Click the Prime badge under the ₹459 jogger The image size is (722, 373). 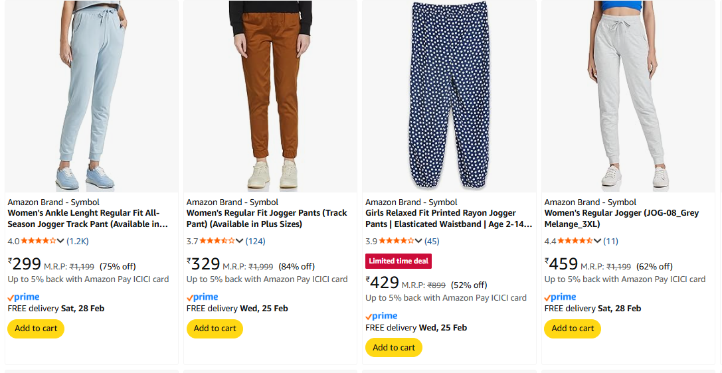pos(561,297)
